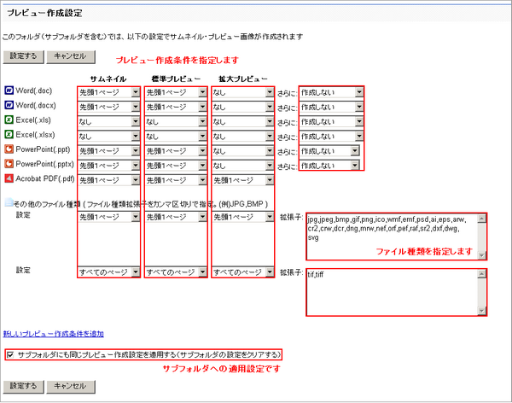This screenshot has height=403, width=512.
Task: Click the bottom 設定する button
Action: [x=23, y=386]
